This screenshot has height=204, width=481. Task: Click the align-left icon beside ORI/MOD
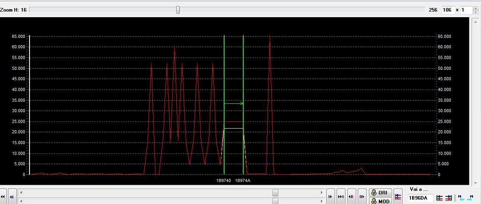click(398, 197)
